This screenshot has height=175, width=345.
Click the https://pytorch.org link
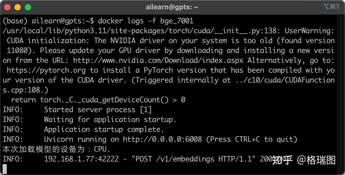[x=46, y=70]
